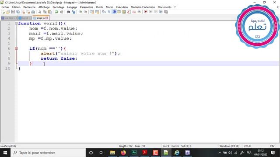Open the Outils menu

pos(99,7)
